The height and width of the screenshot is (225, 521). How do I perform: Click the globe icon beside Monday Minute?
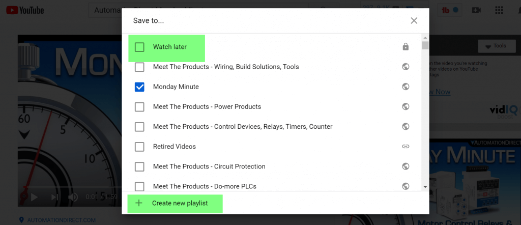(x=406, y=87)
